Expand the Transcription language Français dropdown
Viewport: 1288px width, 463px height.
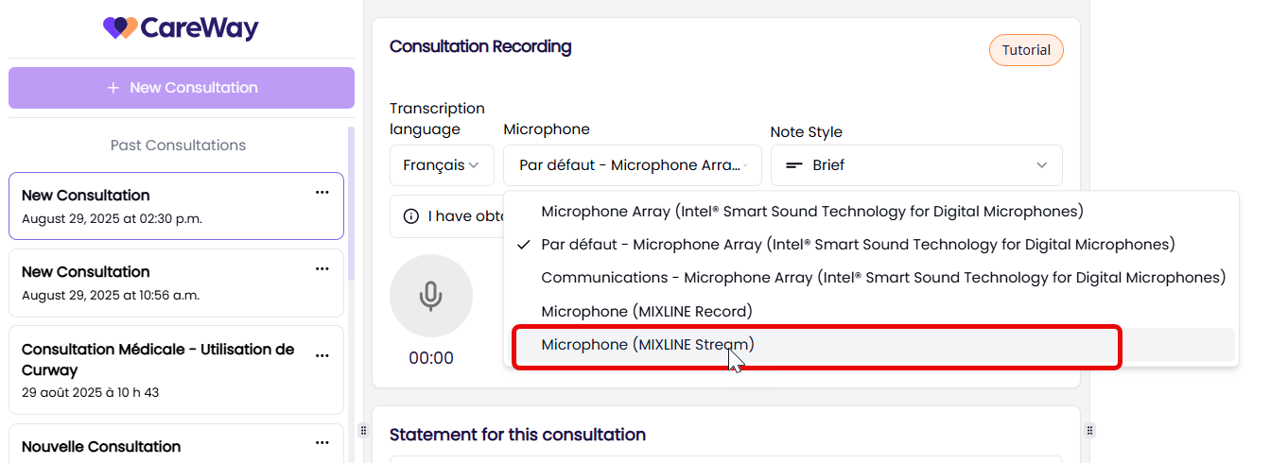[442, 165]
